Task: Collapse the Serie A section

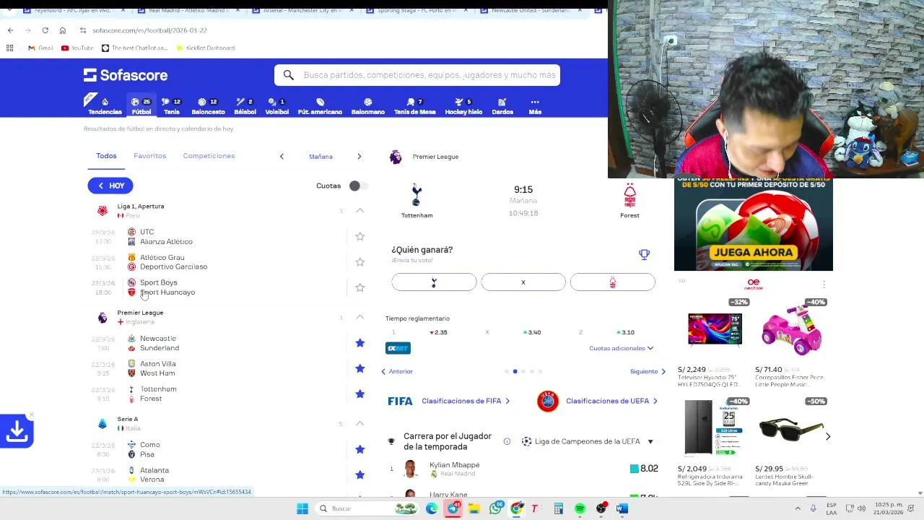Action: [359, 423]
